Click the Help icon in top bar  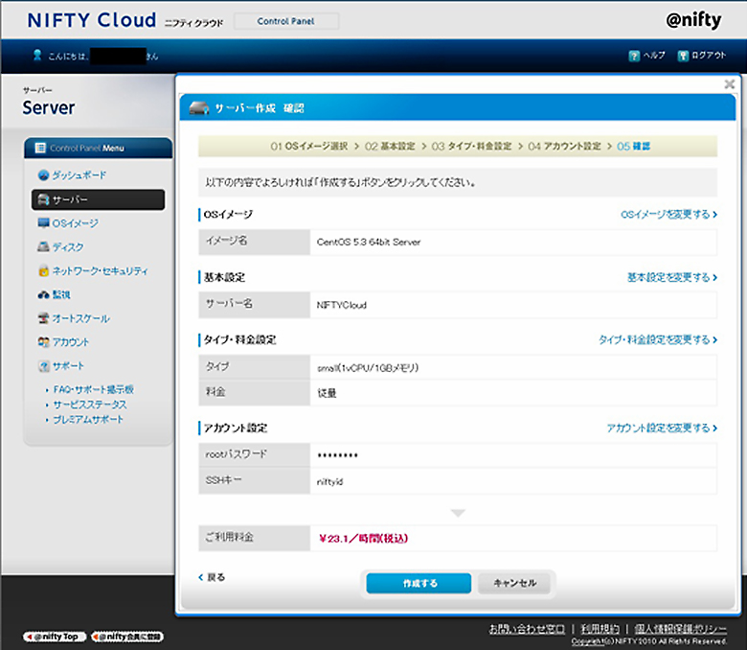click(634, 56)
